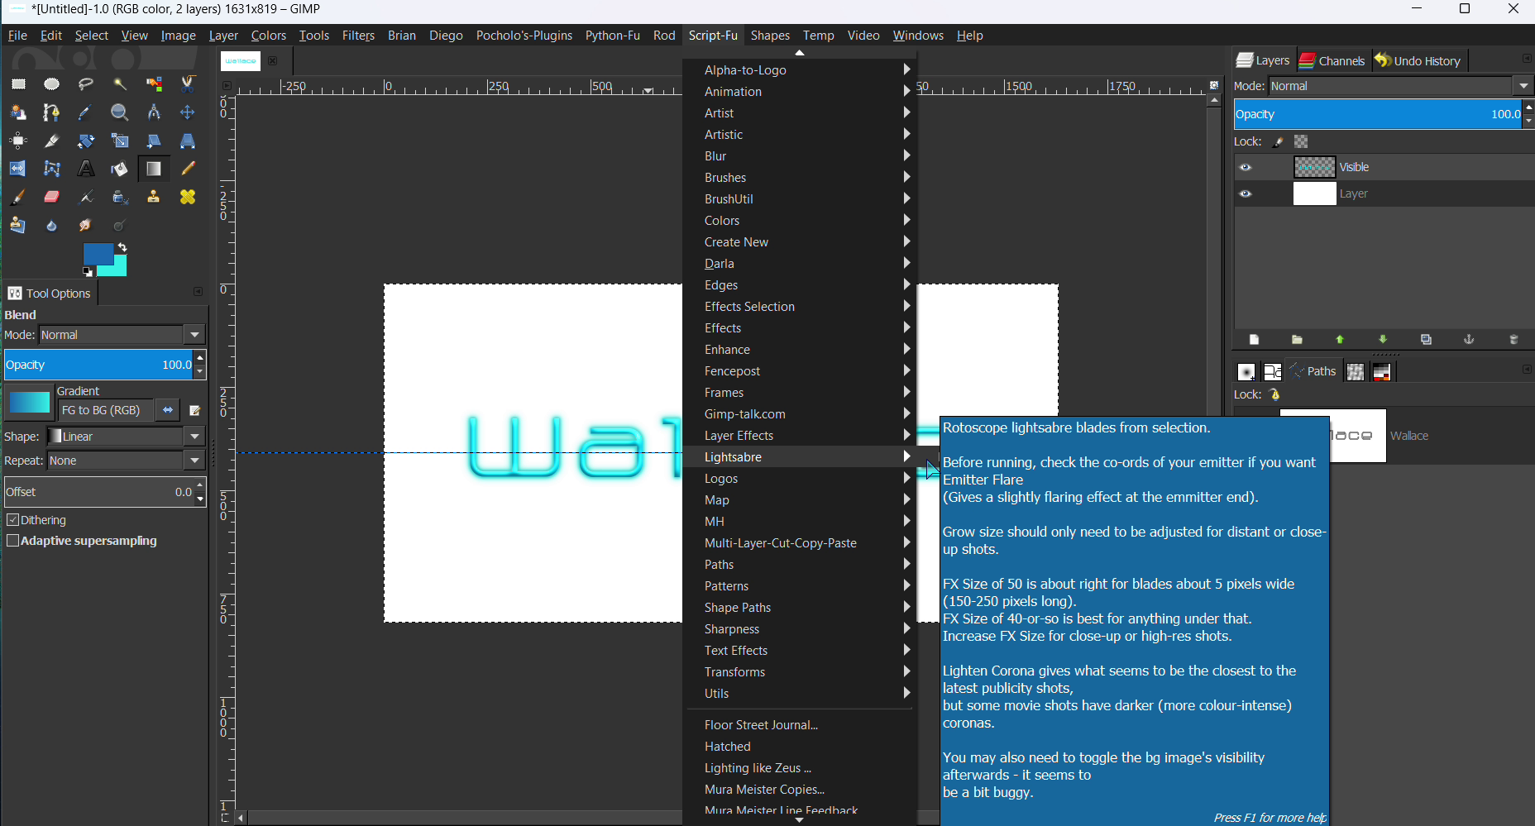This screenshot has height=826, width=1535.
Task: Pick the Eraser tool
Action: click(x=52, y=197)
